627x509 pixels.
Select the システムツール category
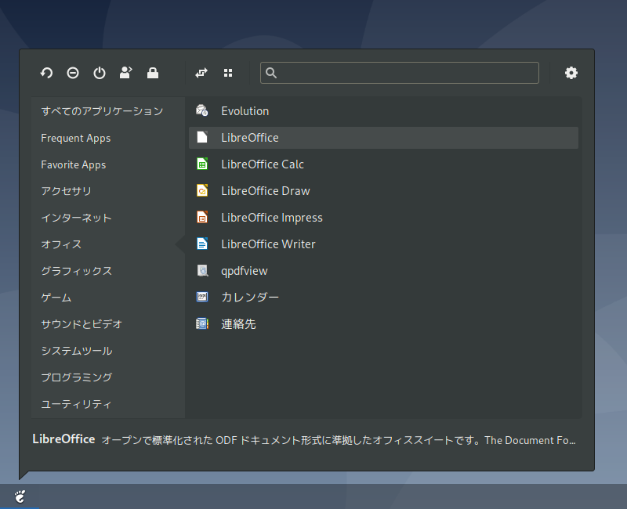pos(76,351)
